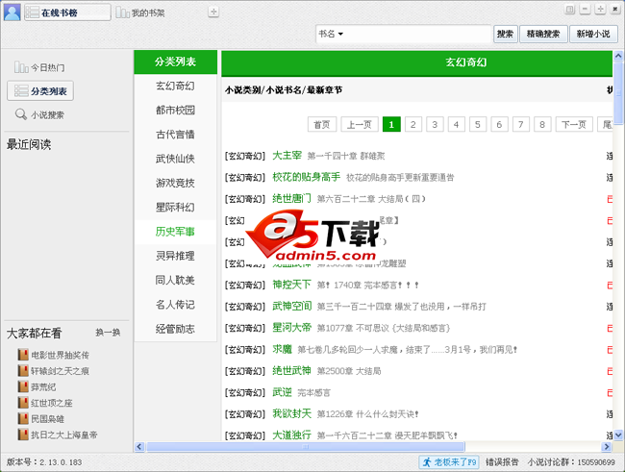Select category 历史军事
The height and width of the screenshot is (472, 625).
(175, 232)
